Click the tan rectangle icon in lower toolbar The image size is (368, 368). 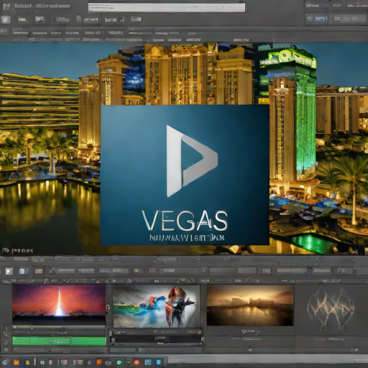[39, 271]
